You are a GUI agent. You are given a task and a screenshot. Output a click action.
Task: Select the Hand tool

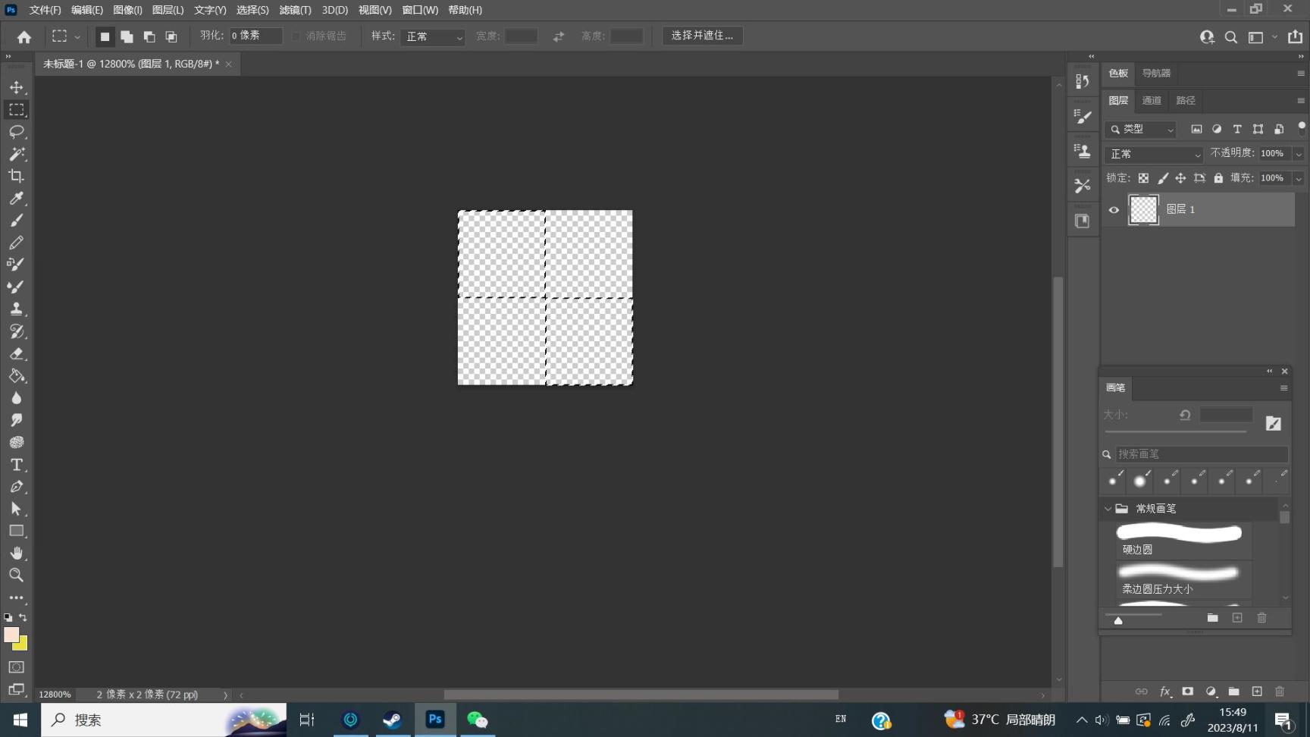(x=17, y=553)
